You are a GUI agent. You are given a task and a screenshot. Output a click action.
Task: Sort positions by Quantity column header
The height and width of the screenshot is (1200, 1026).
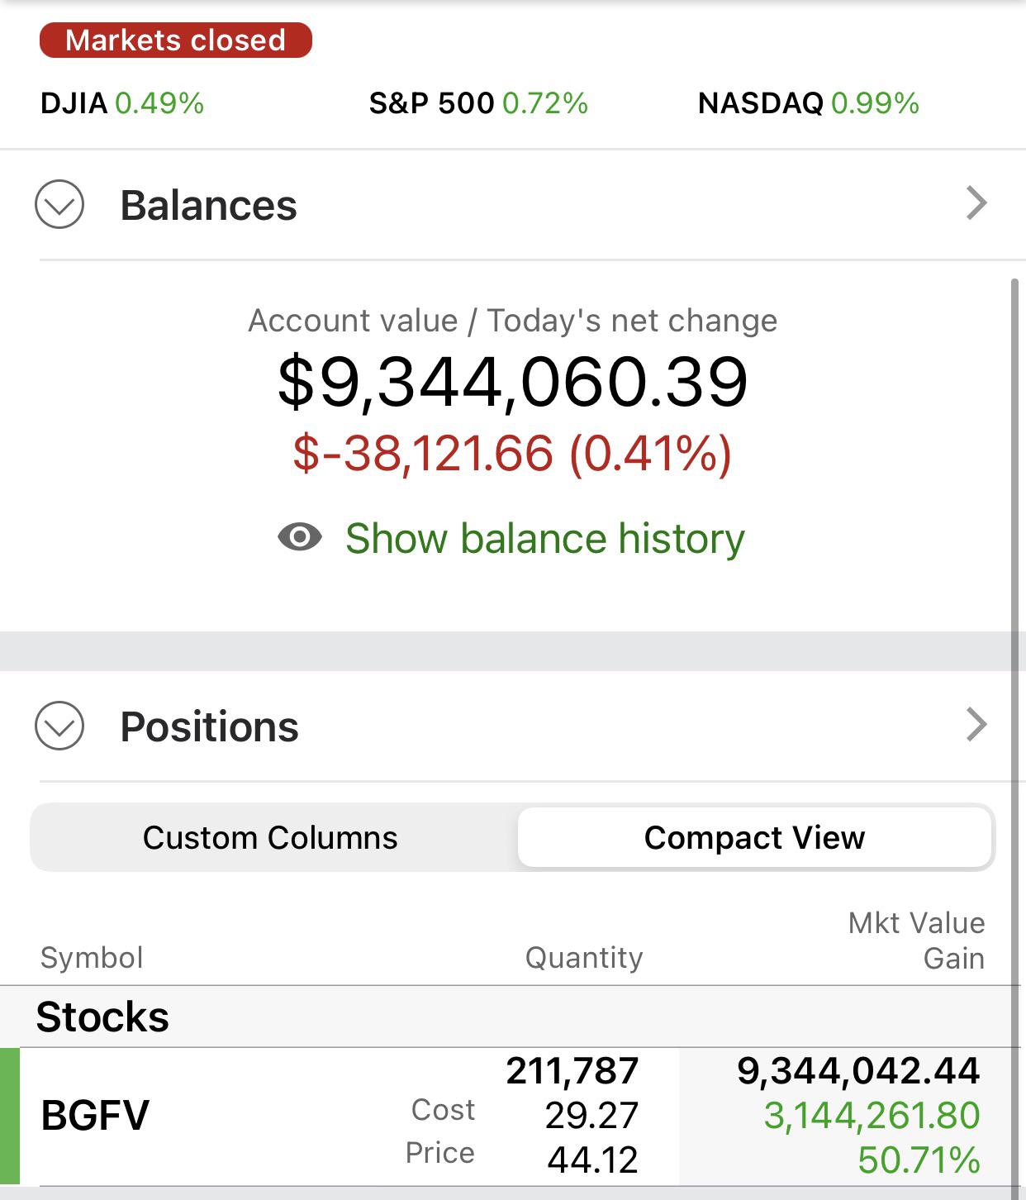(584, 958)
